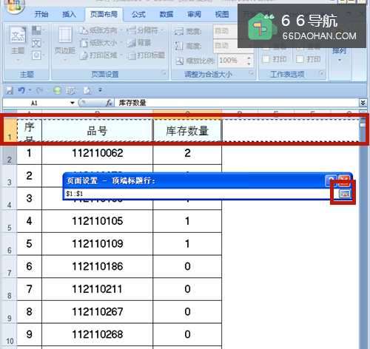370x349 pixels.
Task: Open the 页面设置 dialog launcher
Action: 164,73
